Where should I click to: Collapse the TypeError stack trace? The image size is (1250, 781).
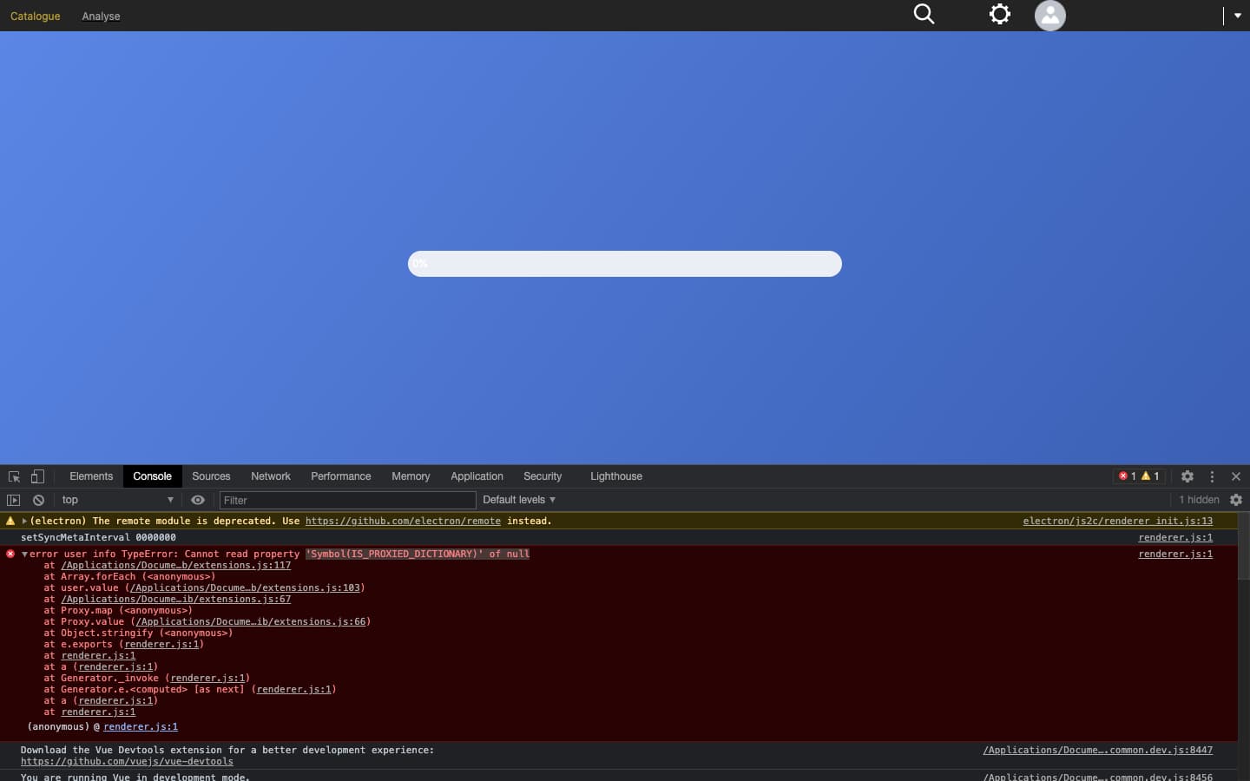(25, 555)
